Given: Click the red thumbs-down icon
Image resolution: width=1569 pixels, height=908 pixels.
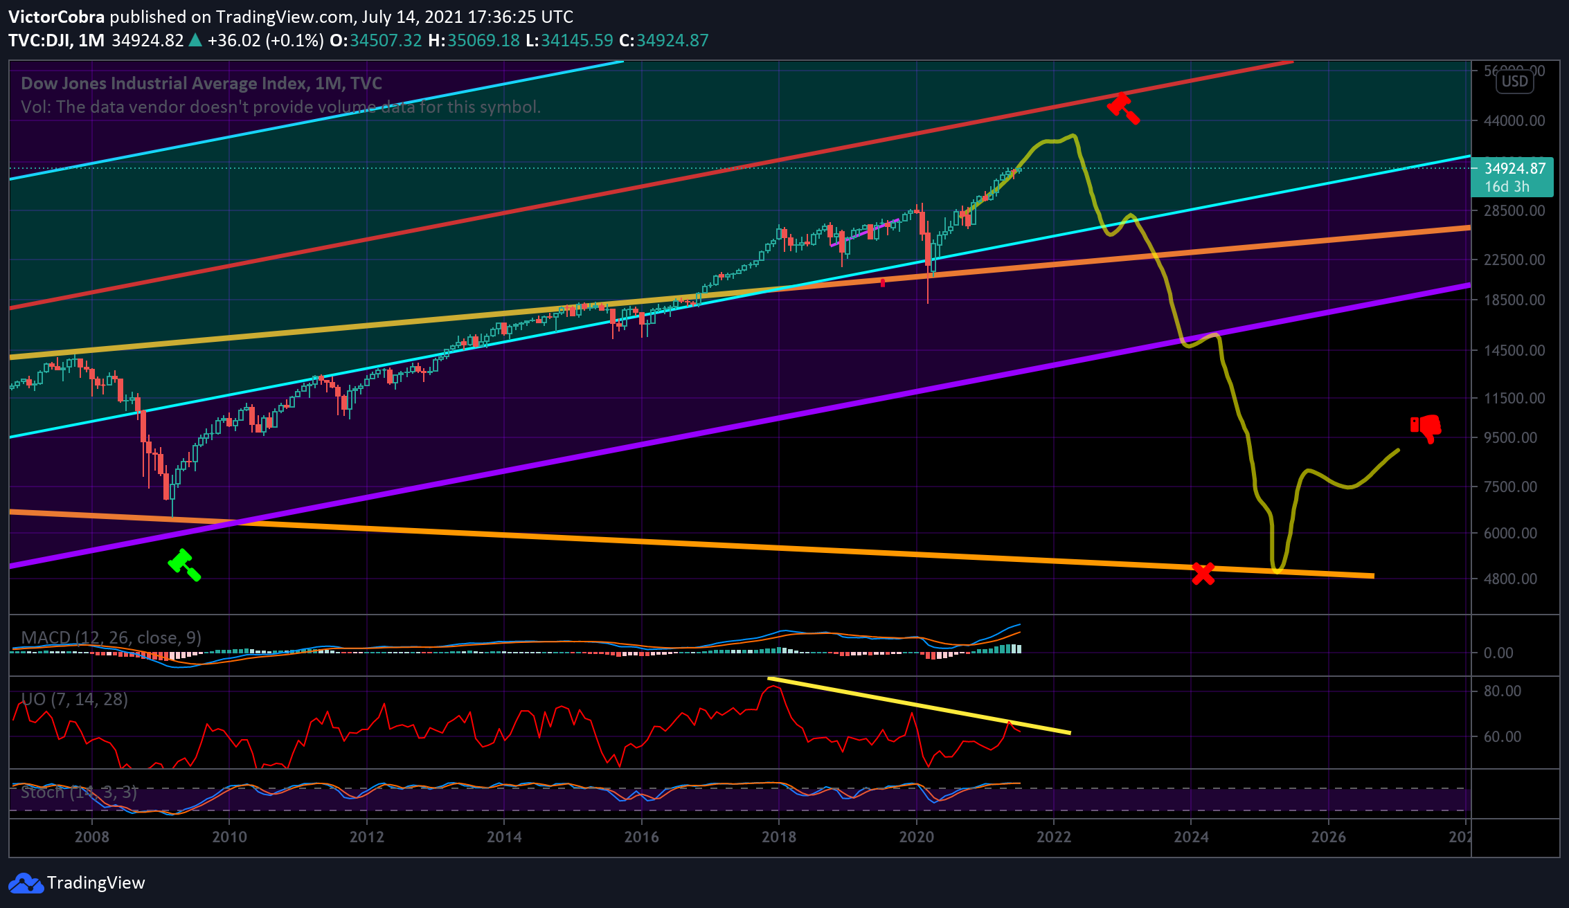Looking at the screenshot, I should pyautogui.click(x=1426, y=428).
